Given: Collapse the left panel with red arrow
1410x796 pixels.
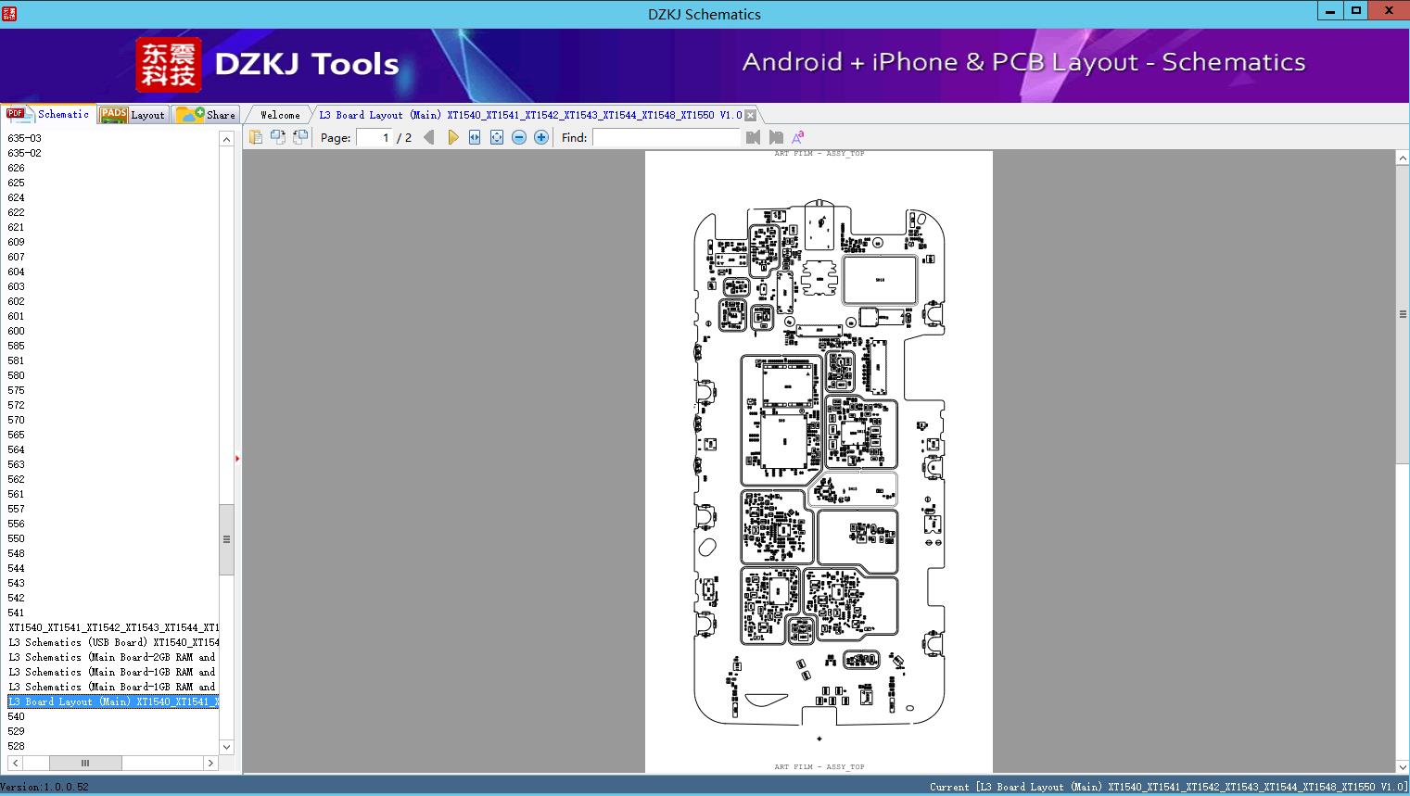Looking at the screenshot, I should pyautogui.click(x=237, y=458).
